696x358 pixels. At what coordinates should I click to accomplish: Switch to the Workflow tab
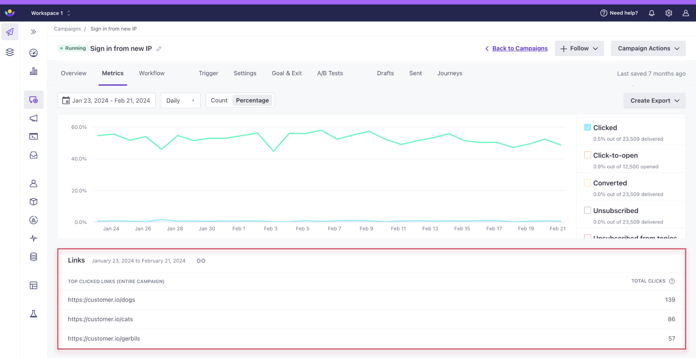pos(152,73)
